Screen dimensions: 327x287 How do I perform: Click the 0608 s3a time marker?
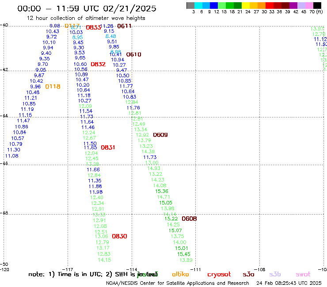(189, 219)
